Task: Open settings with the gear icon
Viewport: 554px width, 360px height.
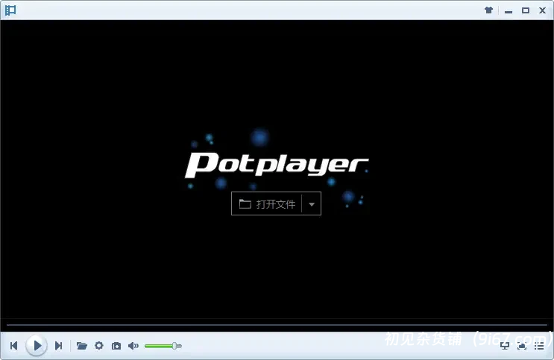Action: pos(99,346)
